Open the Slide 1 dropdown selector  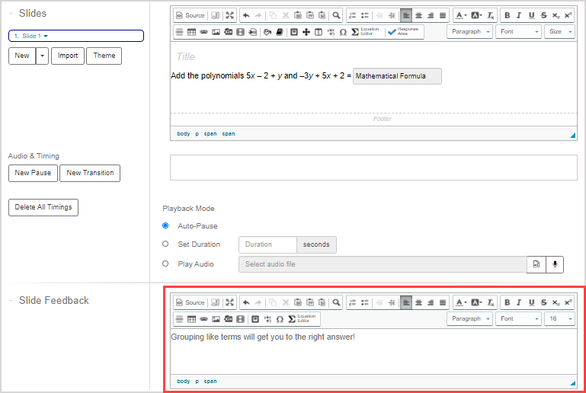76,36
